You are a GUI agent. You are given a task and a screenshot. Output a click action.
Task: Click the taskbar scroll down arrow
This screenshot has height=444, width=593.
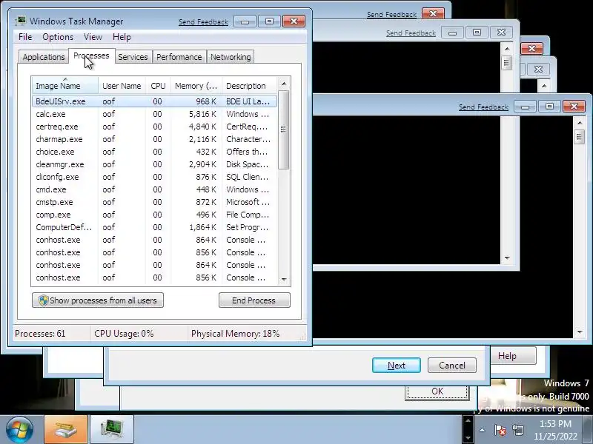click(x=468, y=437)
